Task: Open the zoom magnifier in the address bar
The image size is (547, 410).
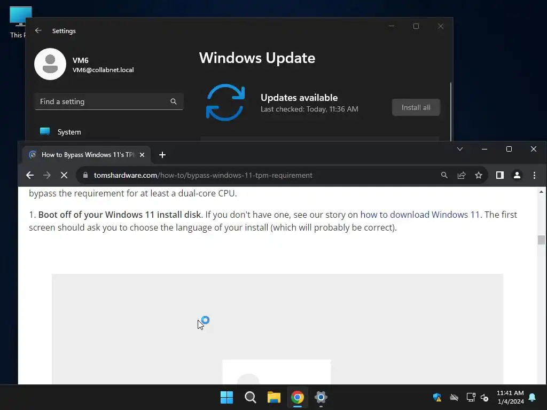Action: click(444, 175)
